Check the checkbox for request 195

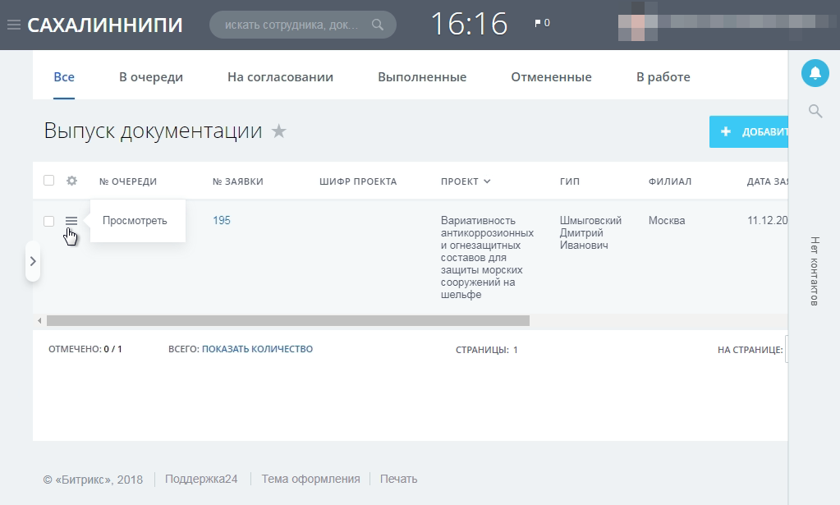[x=49, y=221]
